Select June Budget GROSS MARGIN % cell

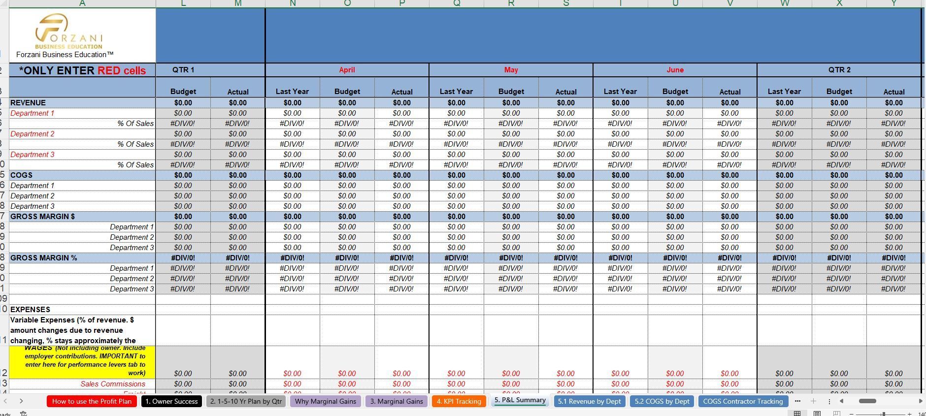tap(675, 258)
